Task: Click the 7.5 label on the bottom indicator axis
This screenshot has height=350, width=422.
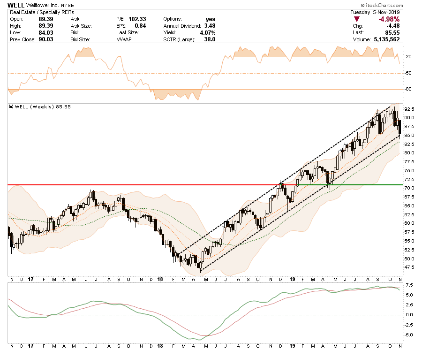Action: [x=409, y=285]
